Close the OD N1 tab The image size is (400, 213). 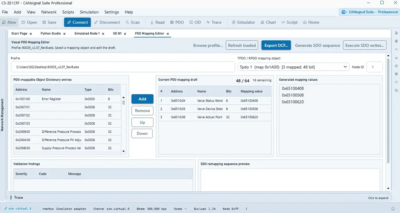point(125,34)
